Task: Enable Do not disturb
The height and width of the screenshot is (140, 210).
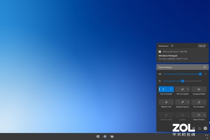Action: click(x=199, y=102)
